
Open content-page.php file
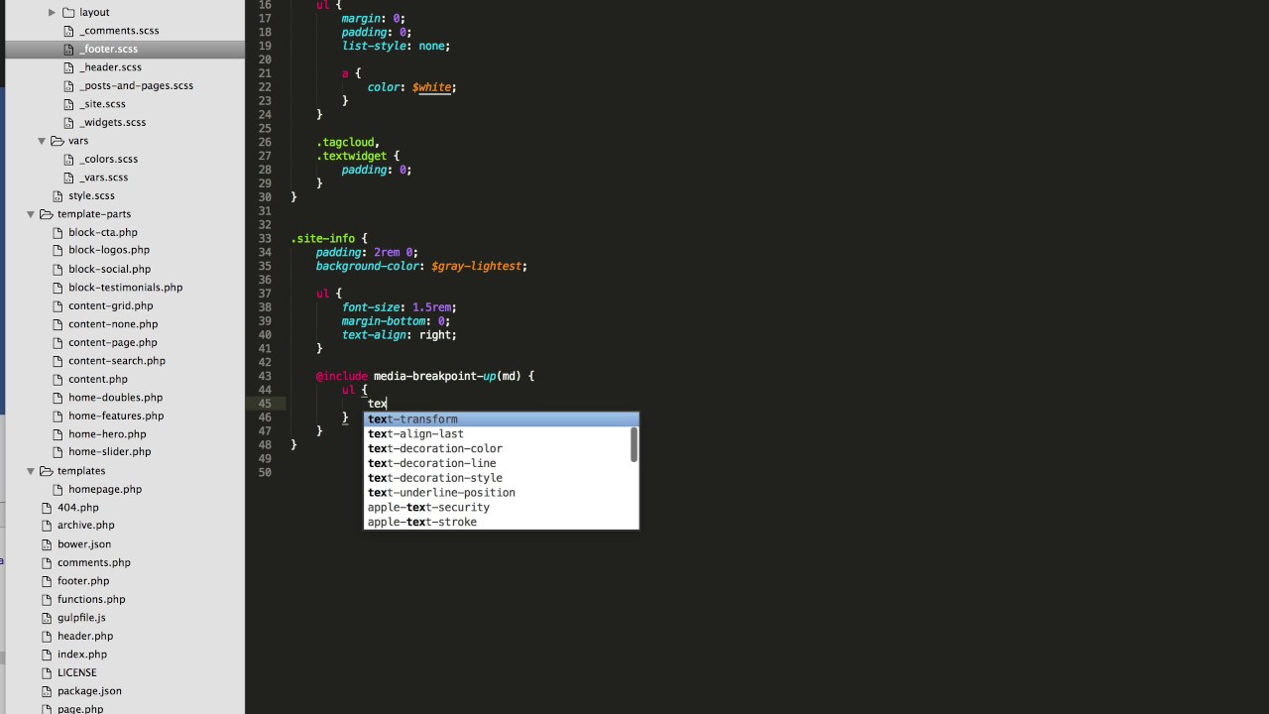coord(112,342)
